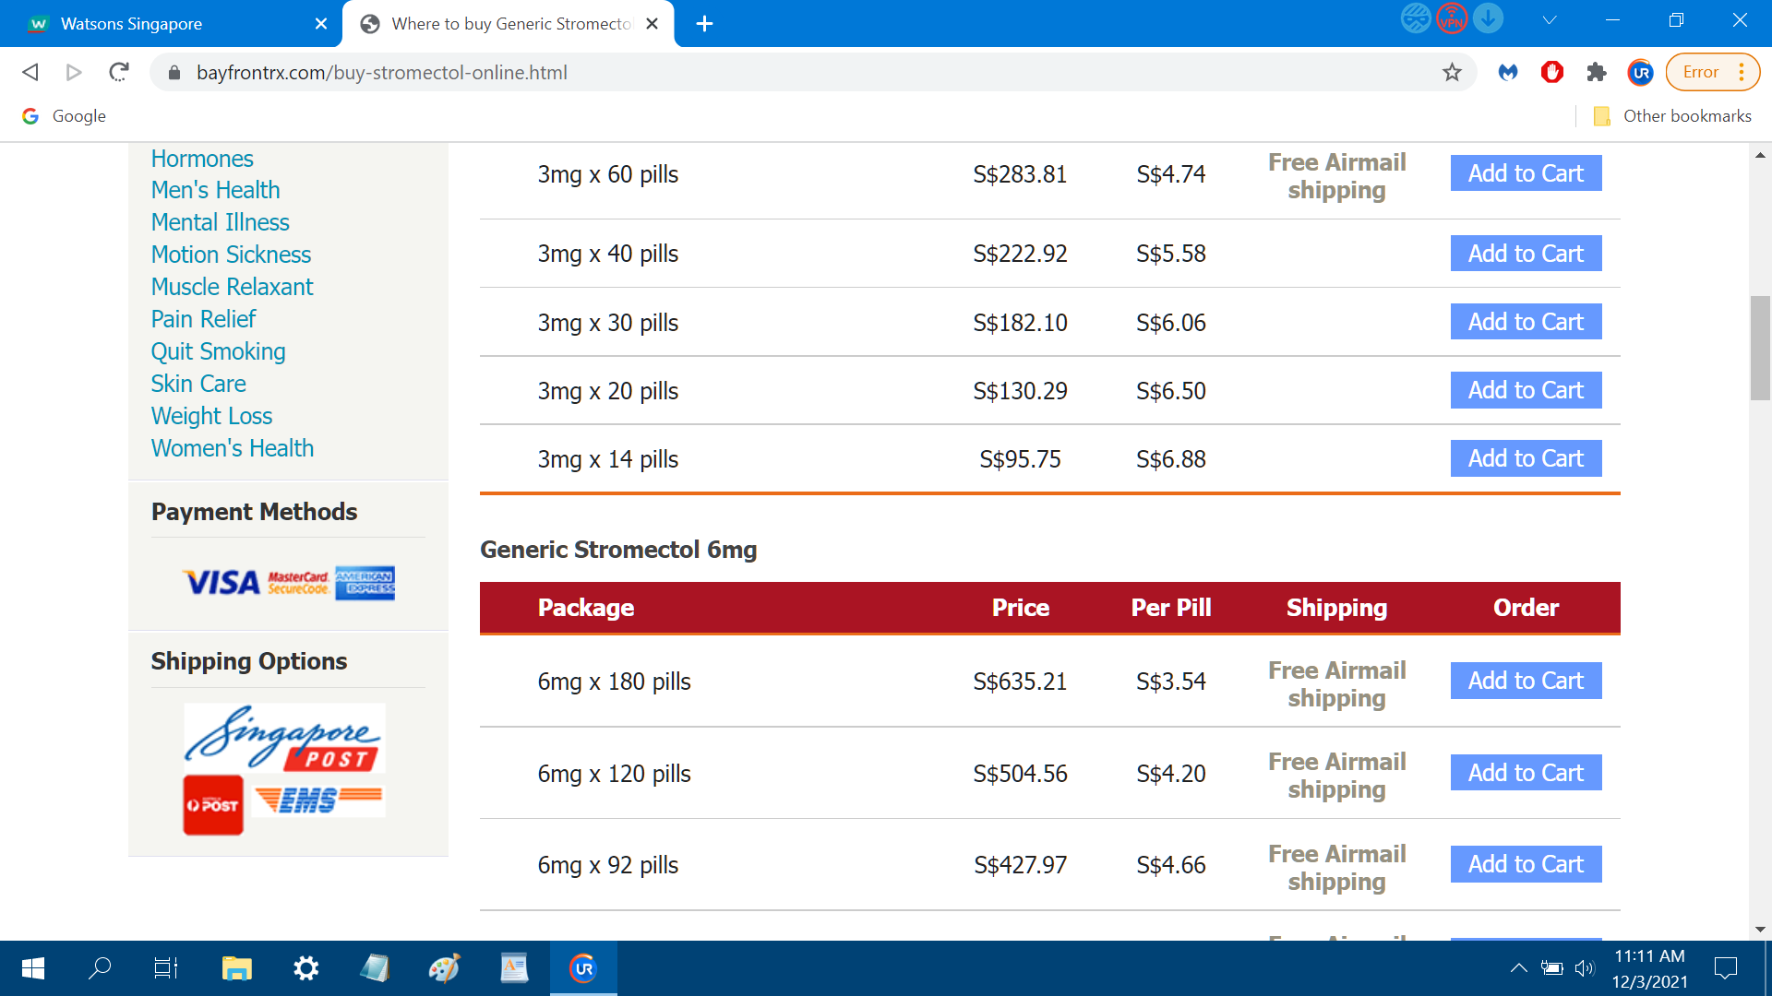1772x996 pixels.
Task: Open the WordPad icon on taskbar
Action: [x=514, y=968]
